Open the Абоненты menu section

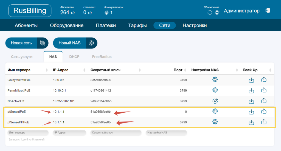(26, 25)
